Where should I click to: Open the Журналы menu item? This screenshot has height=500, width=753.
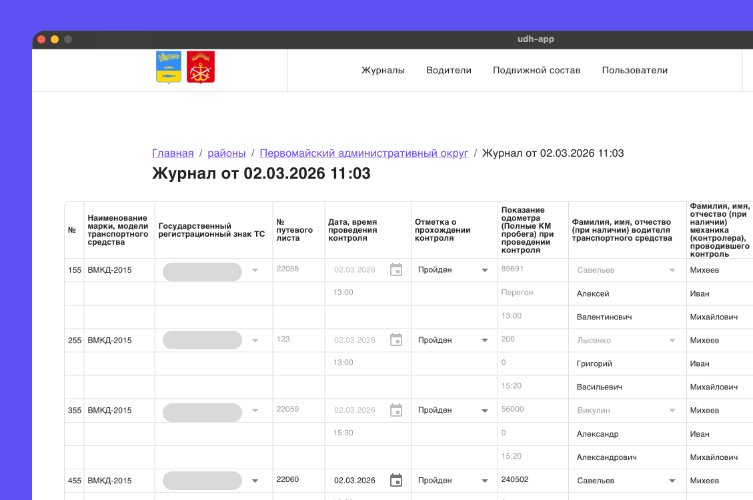point(383,70)
